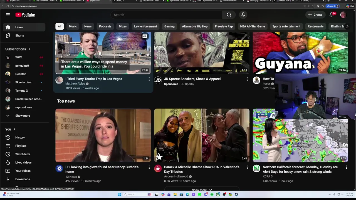The height and width of the screenshot is (200, 356).
Task: Open Windows Start menu on taskbar
Action: tap(120, 194)
